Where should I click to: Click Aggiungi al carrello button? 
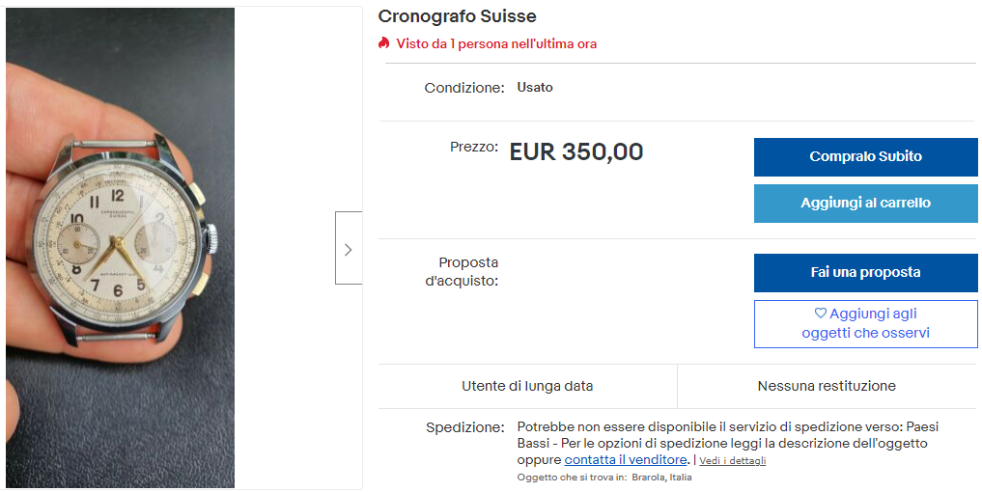[865, 204]
